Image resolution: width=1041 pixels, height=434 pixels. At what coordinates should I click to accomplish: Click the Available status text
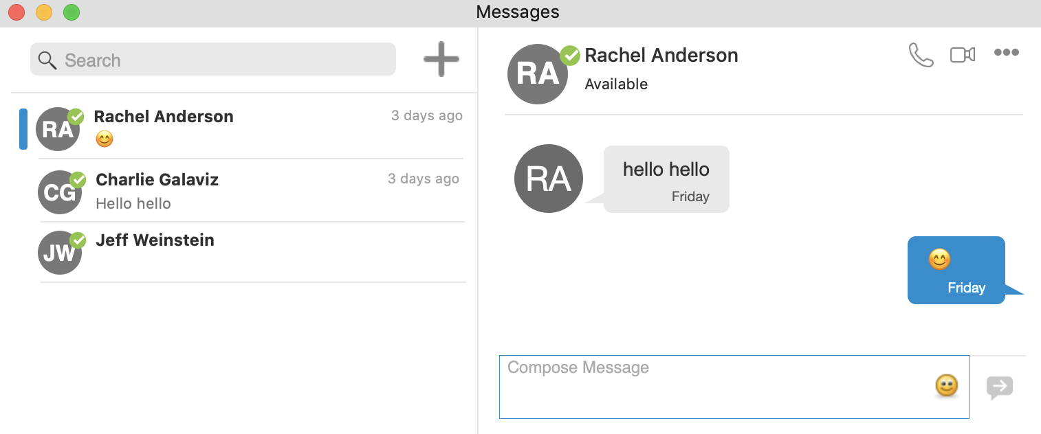pos(616,84)
